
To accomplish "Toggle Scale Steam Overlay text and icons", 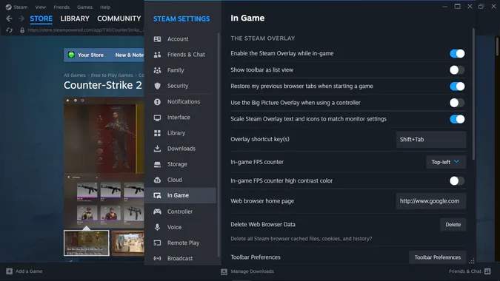I will [457, 119].
